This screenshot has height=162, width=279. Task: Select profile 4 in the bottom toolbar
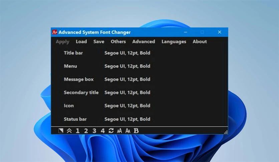(x=103, y=131)
